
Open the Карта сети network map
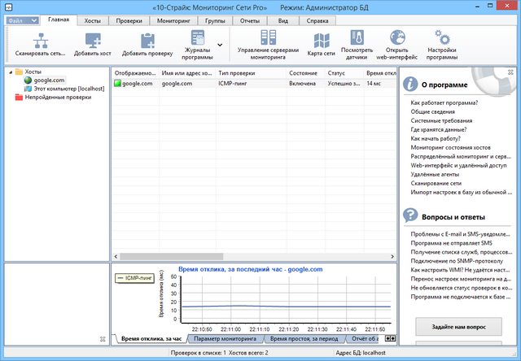tap(322, 39)
